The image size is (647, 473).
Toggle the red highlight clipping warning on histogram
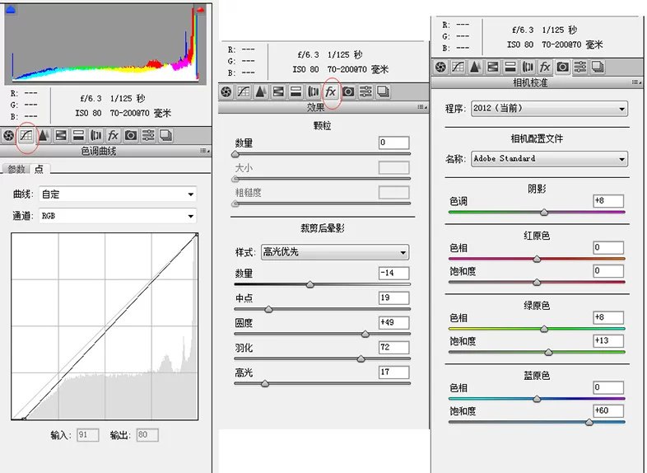(201, 10)
